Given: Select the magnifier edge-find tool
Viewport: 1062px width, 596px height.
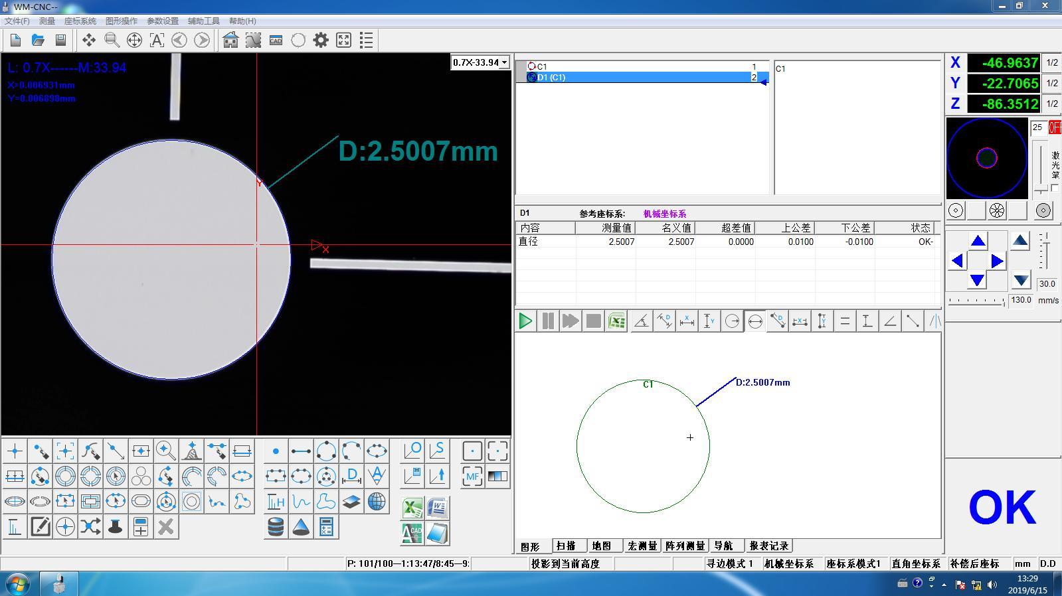Looking at the screenshot, I should coord(166,451).
